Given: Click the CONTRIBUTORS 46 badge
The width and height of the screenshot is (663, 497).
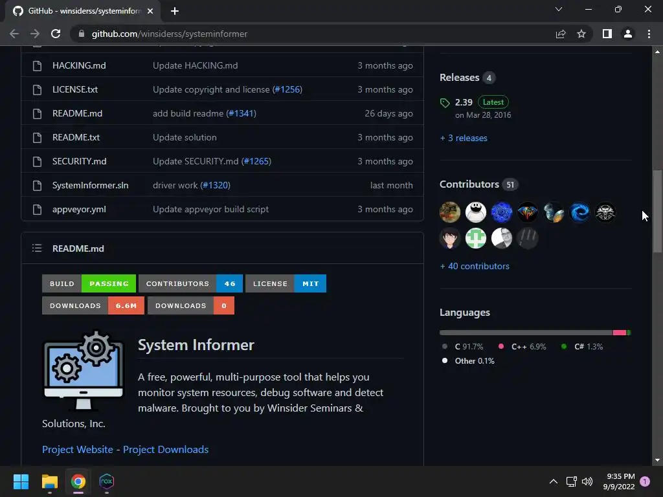Looking at the screenshot, I should (191, 283).
